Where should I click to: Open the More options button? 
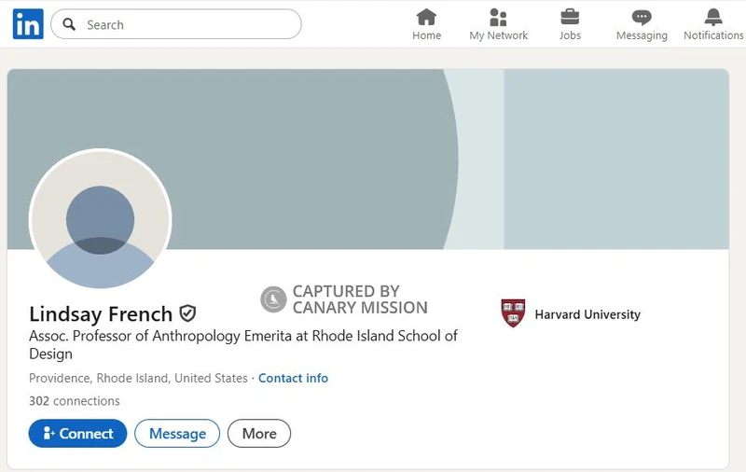click(x=259, y=434)
